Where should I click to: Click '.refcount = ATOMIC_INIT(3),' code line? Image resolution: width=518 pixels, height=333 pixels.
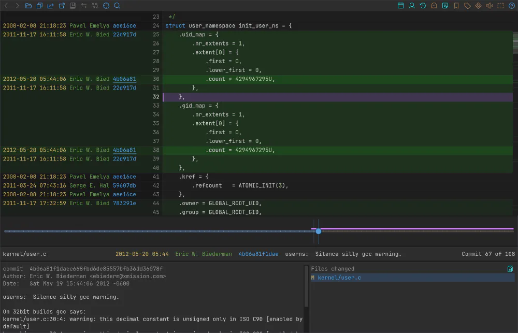click(240, 185)
